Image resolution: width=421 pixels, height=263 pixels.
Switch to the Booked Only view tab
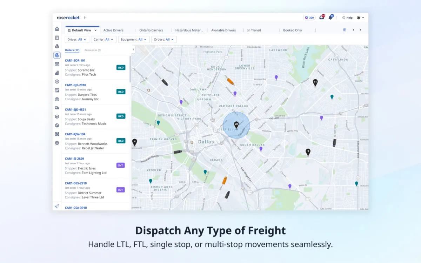click(x=293, y=30)
